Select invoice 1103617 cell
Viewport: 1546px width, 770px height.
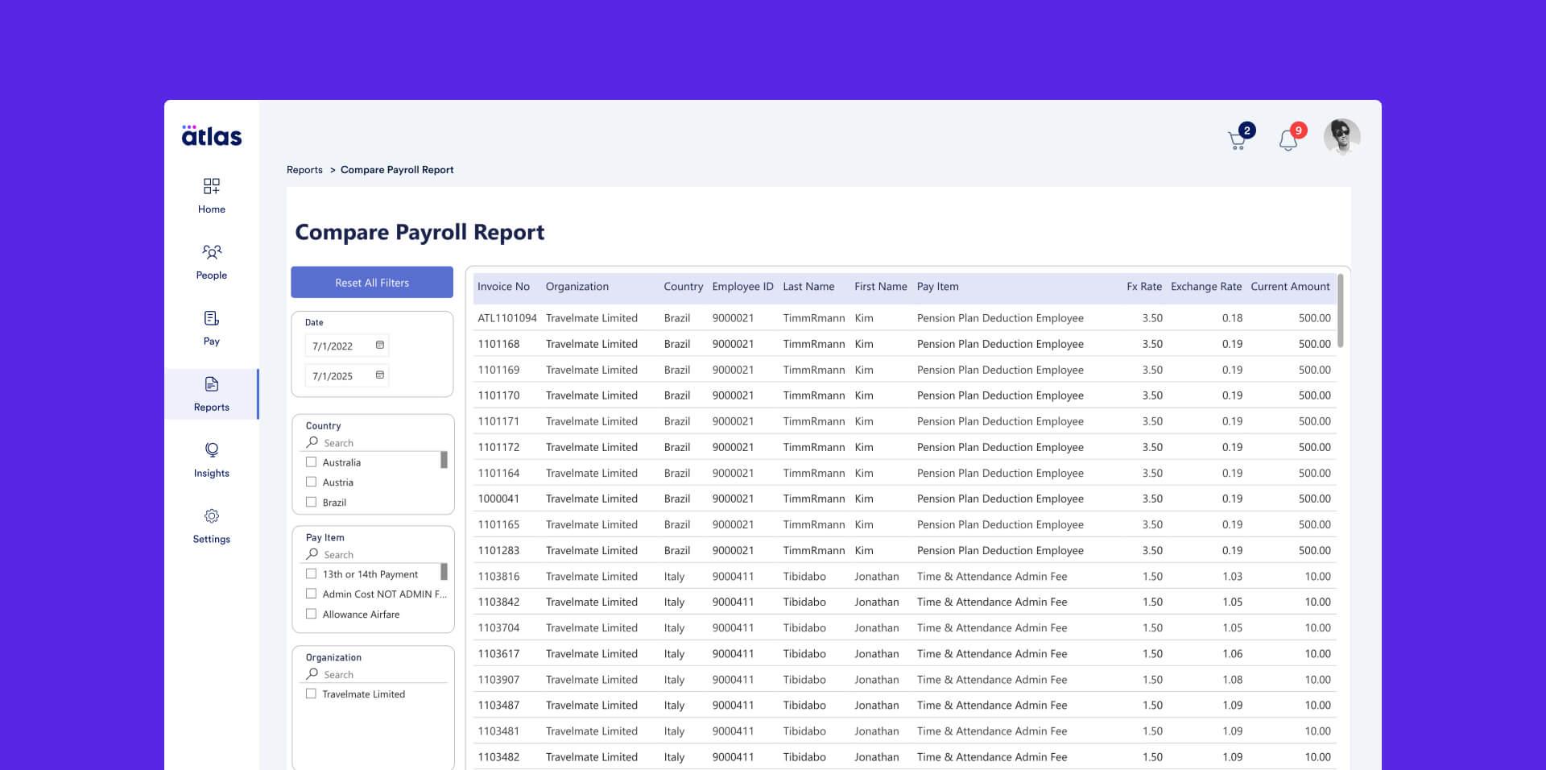pyautogui.click(x=498, y=654)
